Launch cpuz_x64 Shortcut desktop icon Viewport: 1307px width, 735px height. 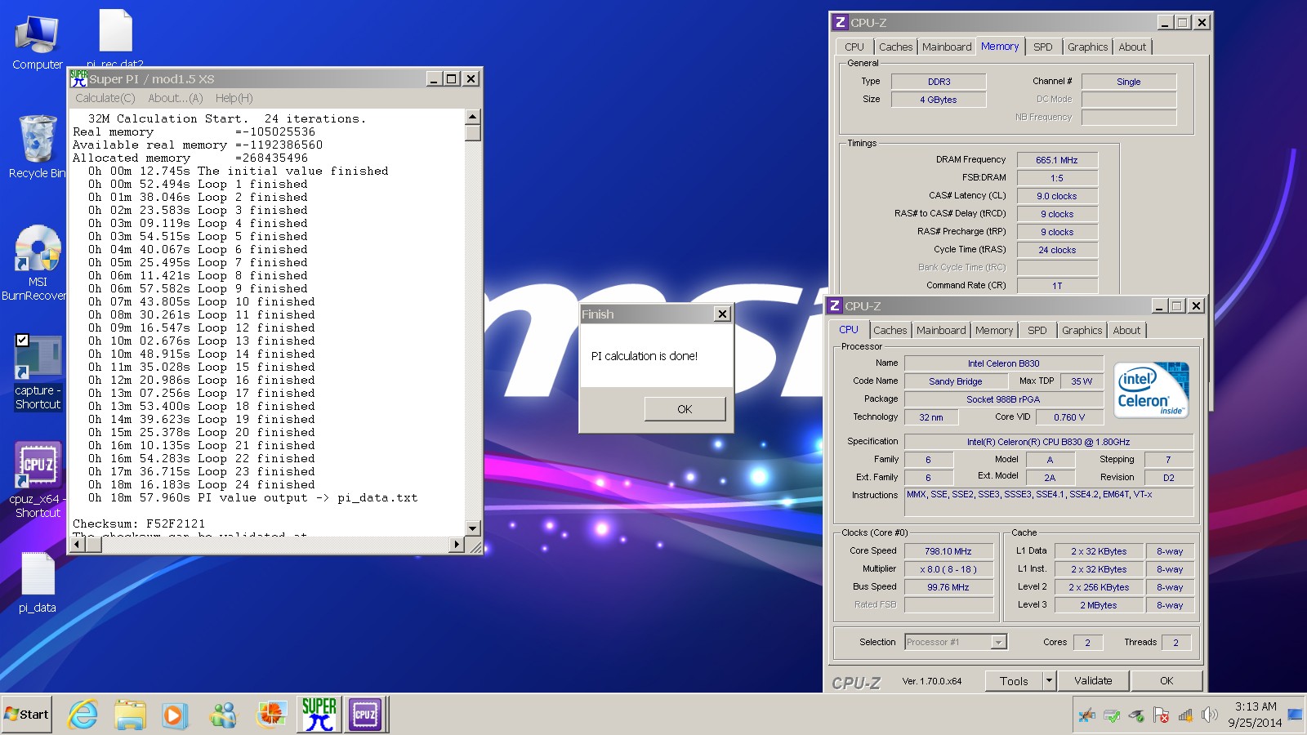coord(38,480)
